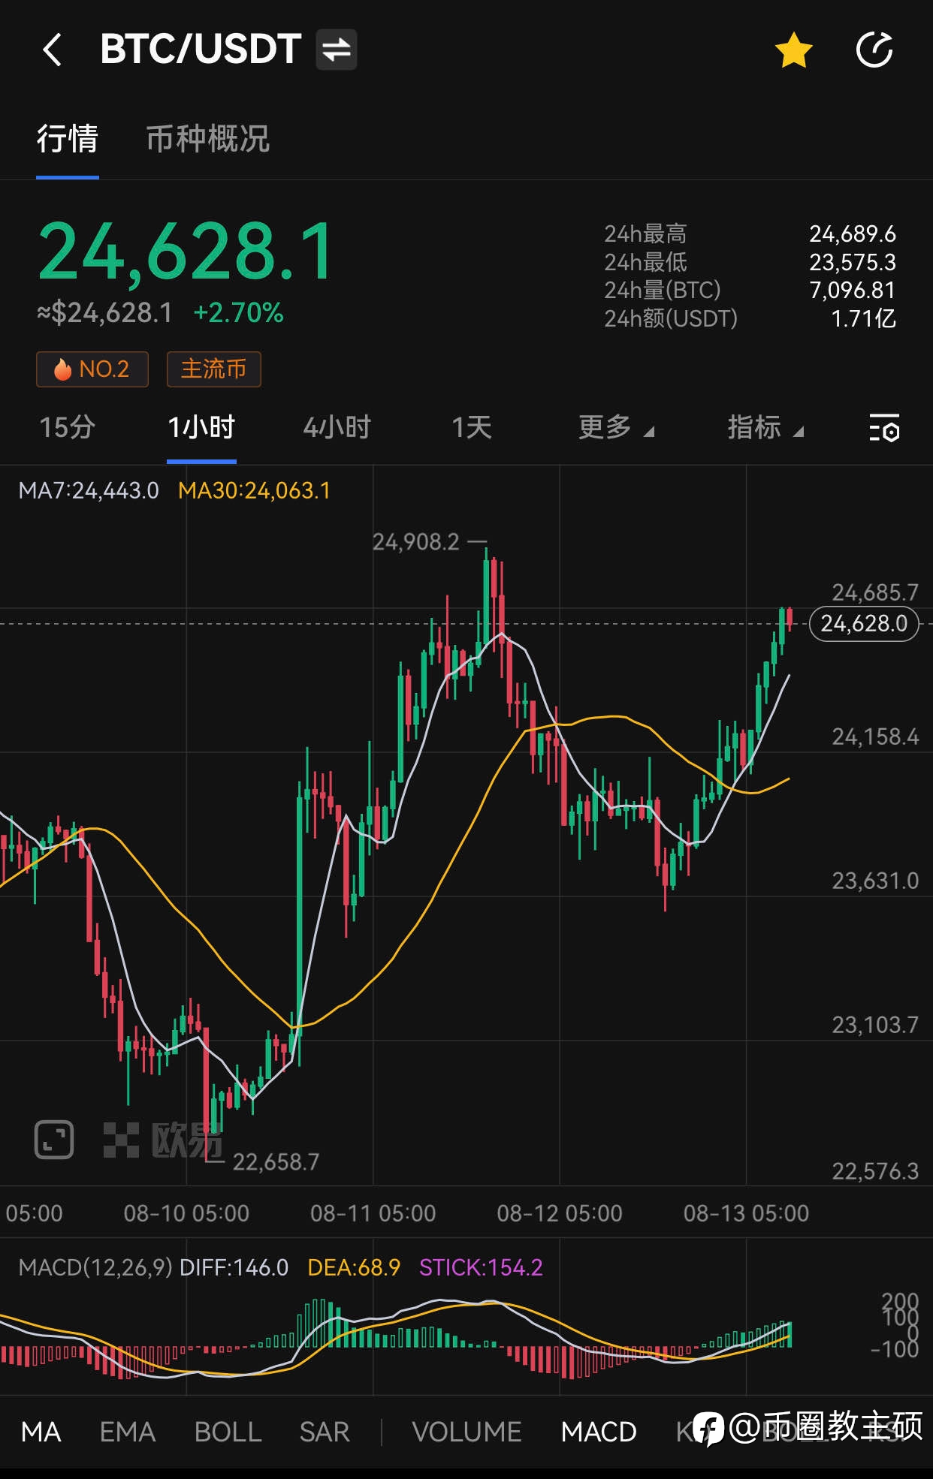
Task: Tap the 22,658.7 low price label
Action: 276,1162
